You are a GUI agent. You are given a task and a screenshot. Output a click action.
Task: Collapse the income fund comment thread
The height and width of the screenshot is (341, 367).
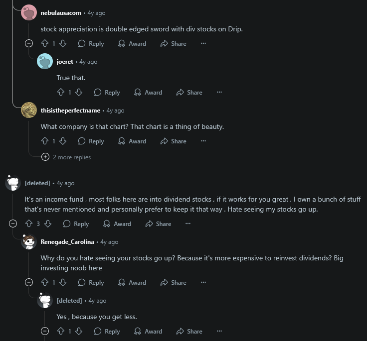click(x=13, y=224)
